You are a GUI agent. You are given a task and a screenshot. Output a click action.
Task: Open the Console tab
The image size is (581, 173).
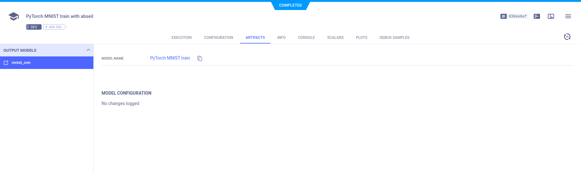306,38
